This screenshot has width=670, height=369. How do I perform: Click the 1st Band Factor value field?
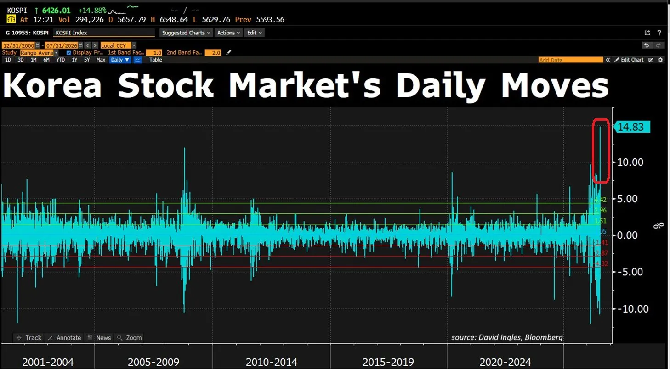pyautogui.click(x=154, y=53)
